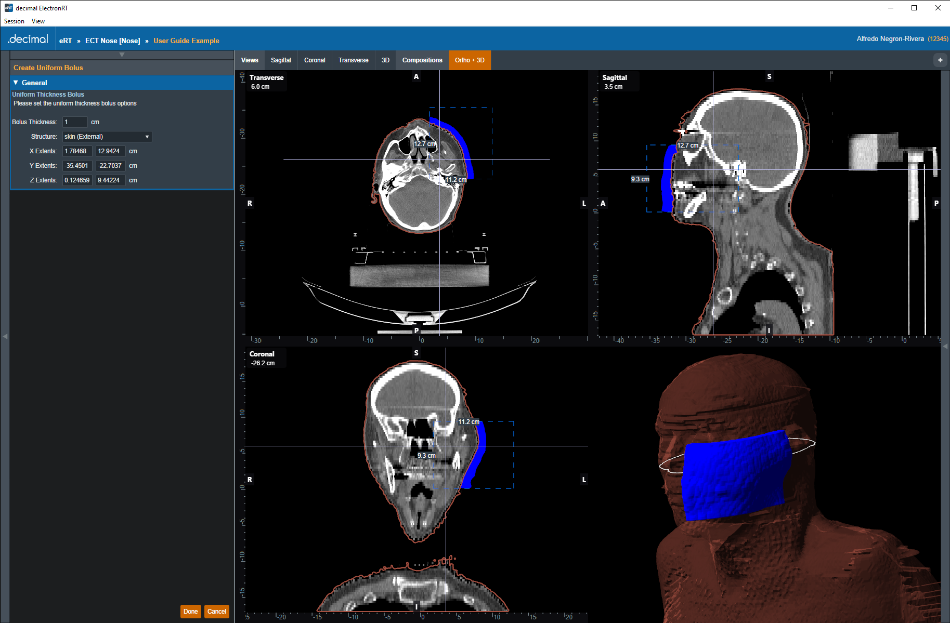Open the Session menu
This screenshot has height=623, width=950.
(14, 21)
